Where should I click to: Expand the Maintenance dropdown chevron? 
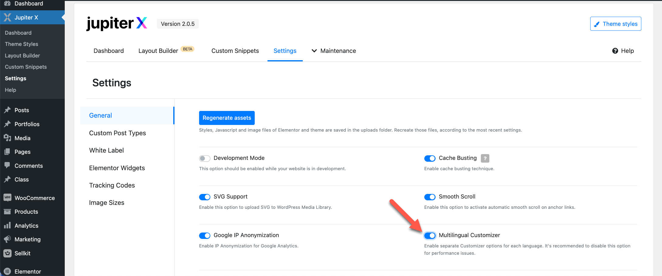click(314, 51)
